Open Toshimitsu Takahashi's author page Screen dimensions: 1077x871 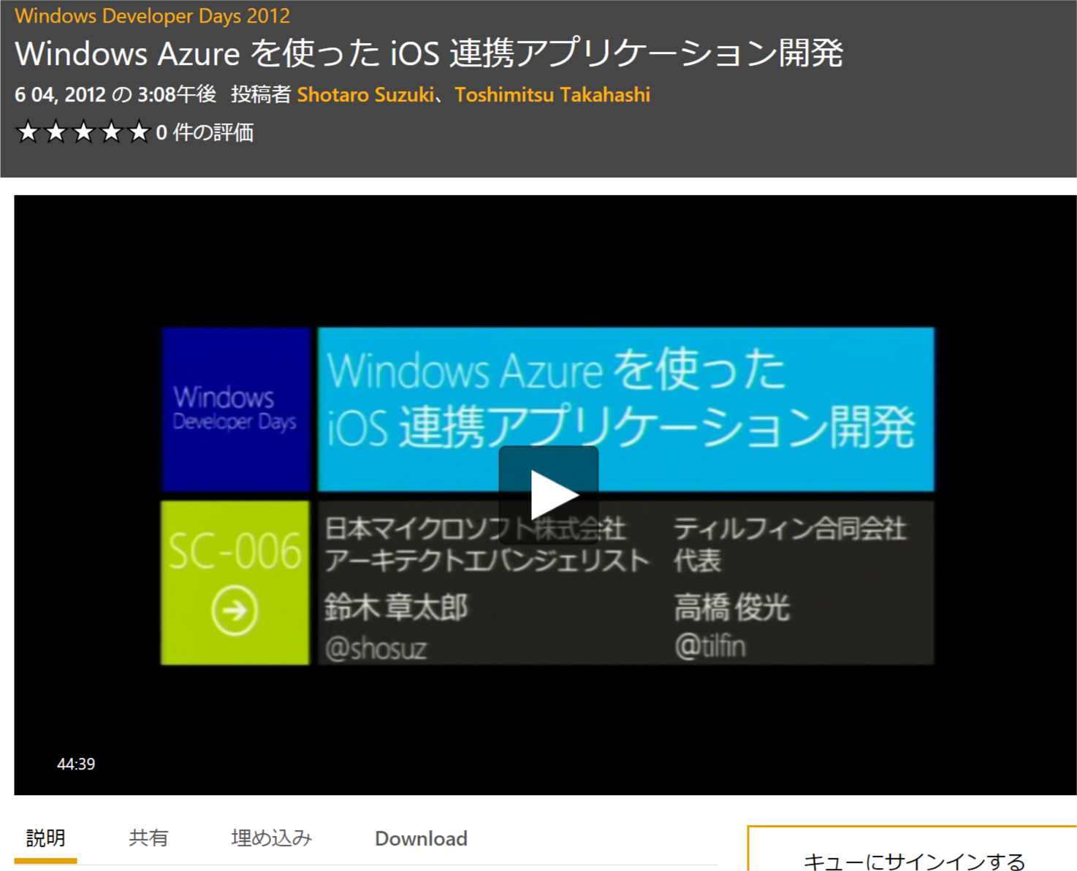pyautogui.click(x=552, y=95)
